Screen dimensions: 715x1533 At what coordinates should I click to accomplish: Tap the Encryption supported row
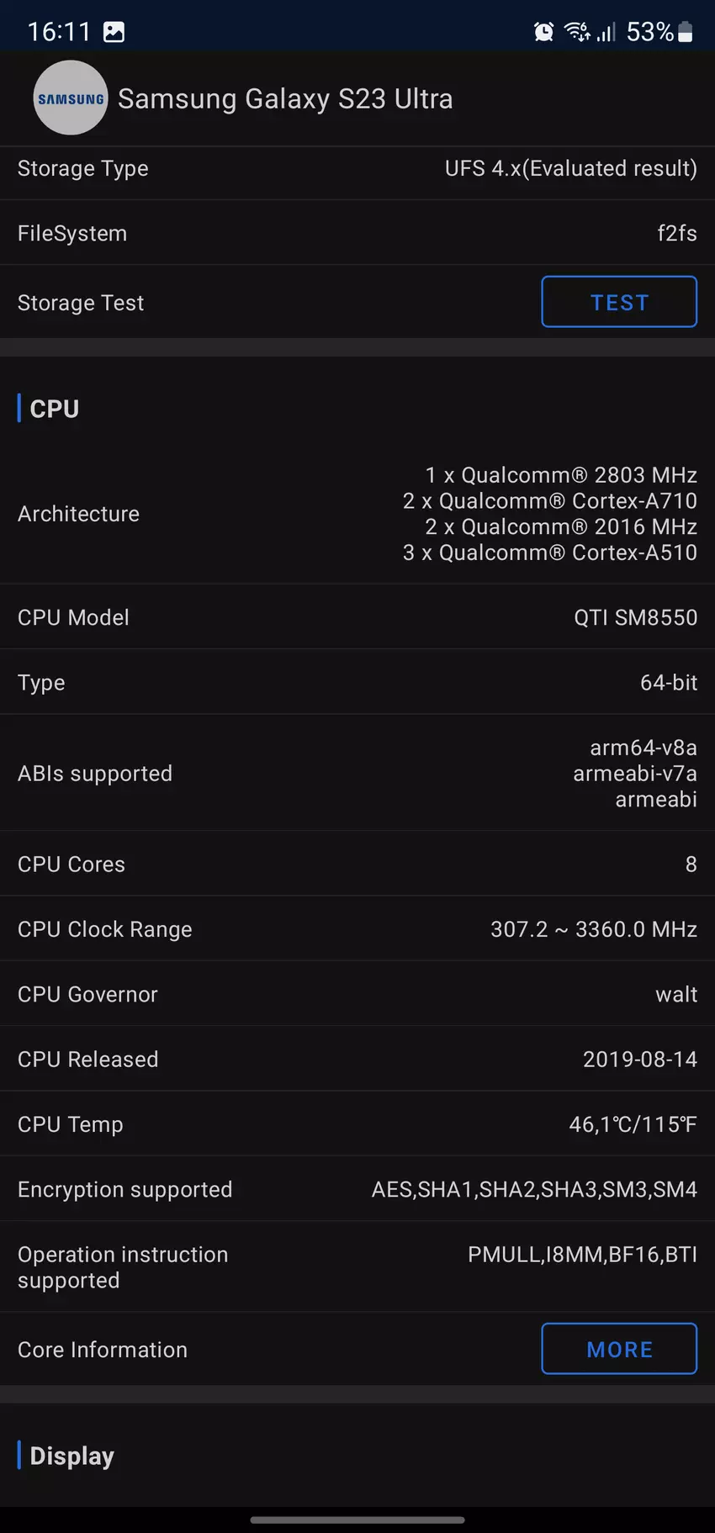click(357, 1189)
